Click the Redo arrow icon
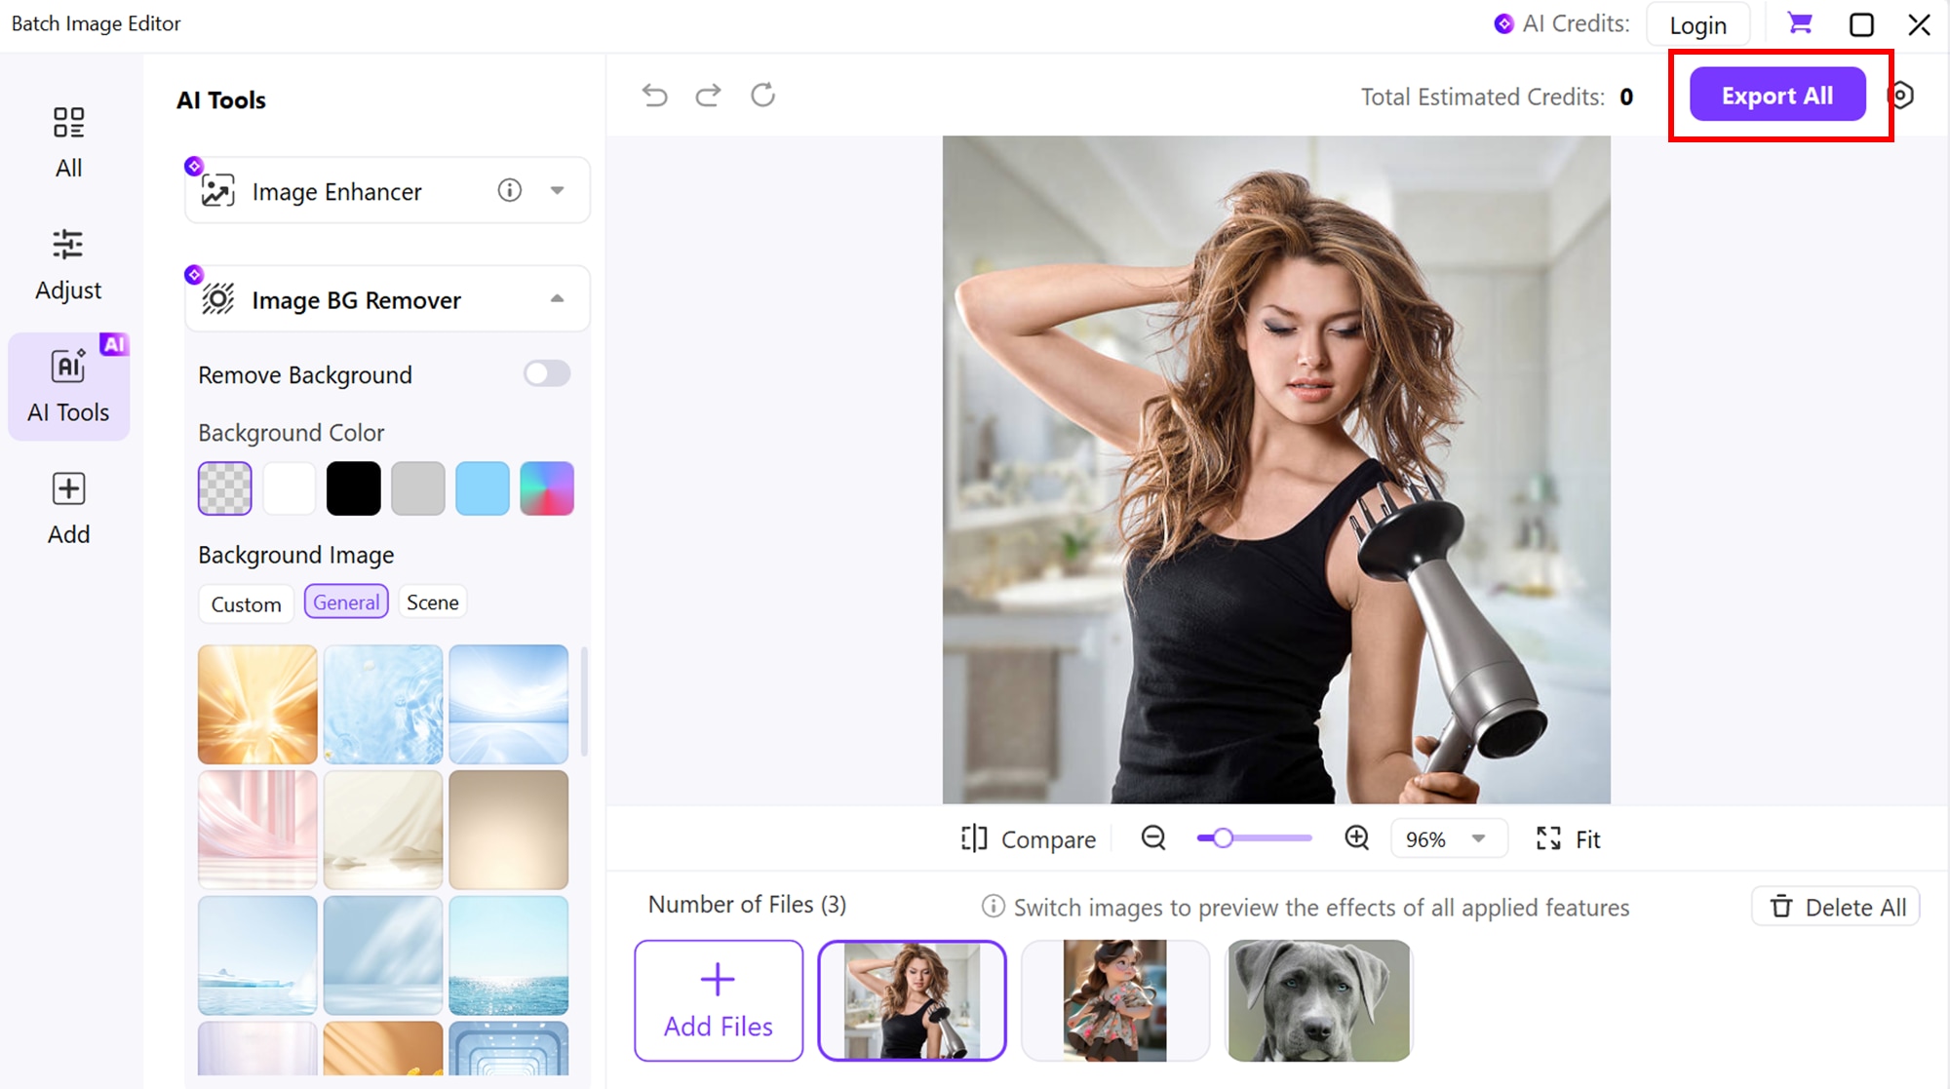This screenshot has height=1089, width=1950. pos(709,95)
